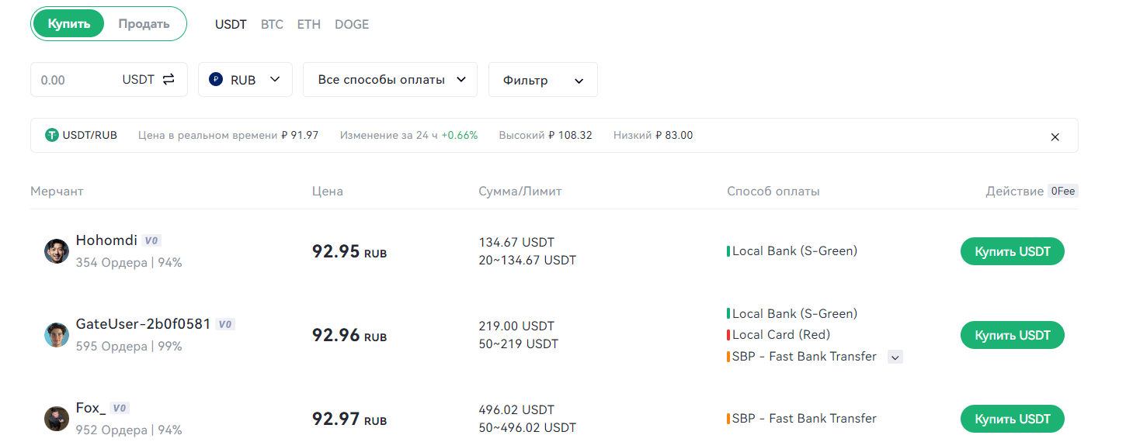1126x442 pixels.
Task: Expand the Все способы оплаты dropdown
Action: point(390,79)
